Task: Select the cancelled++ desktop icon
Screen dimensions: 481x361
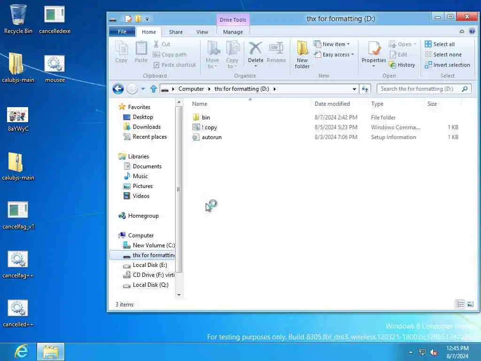Action: (x=18, y=313)
